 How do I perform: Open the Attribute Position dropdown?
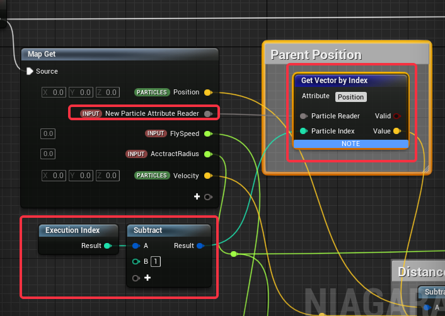tap(350, 97)
